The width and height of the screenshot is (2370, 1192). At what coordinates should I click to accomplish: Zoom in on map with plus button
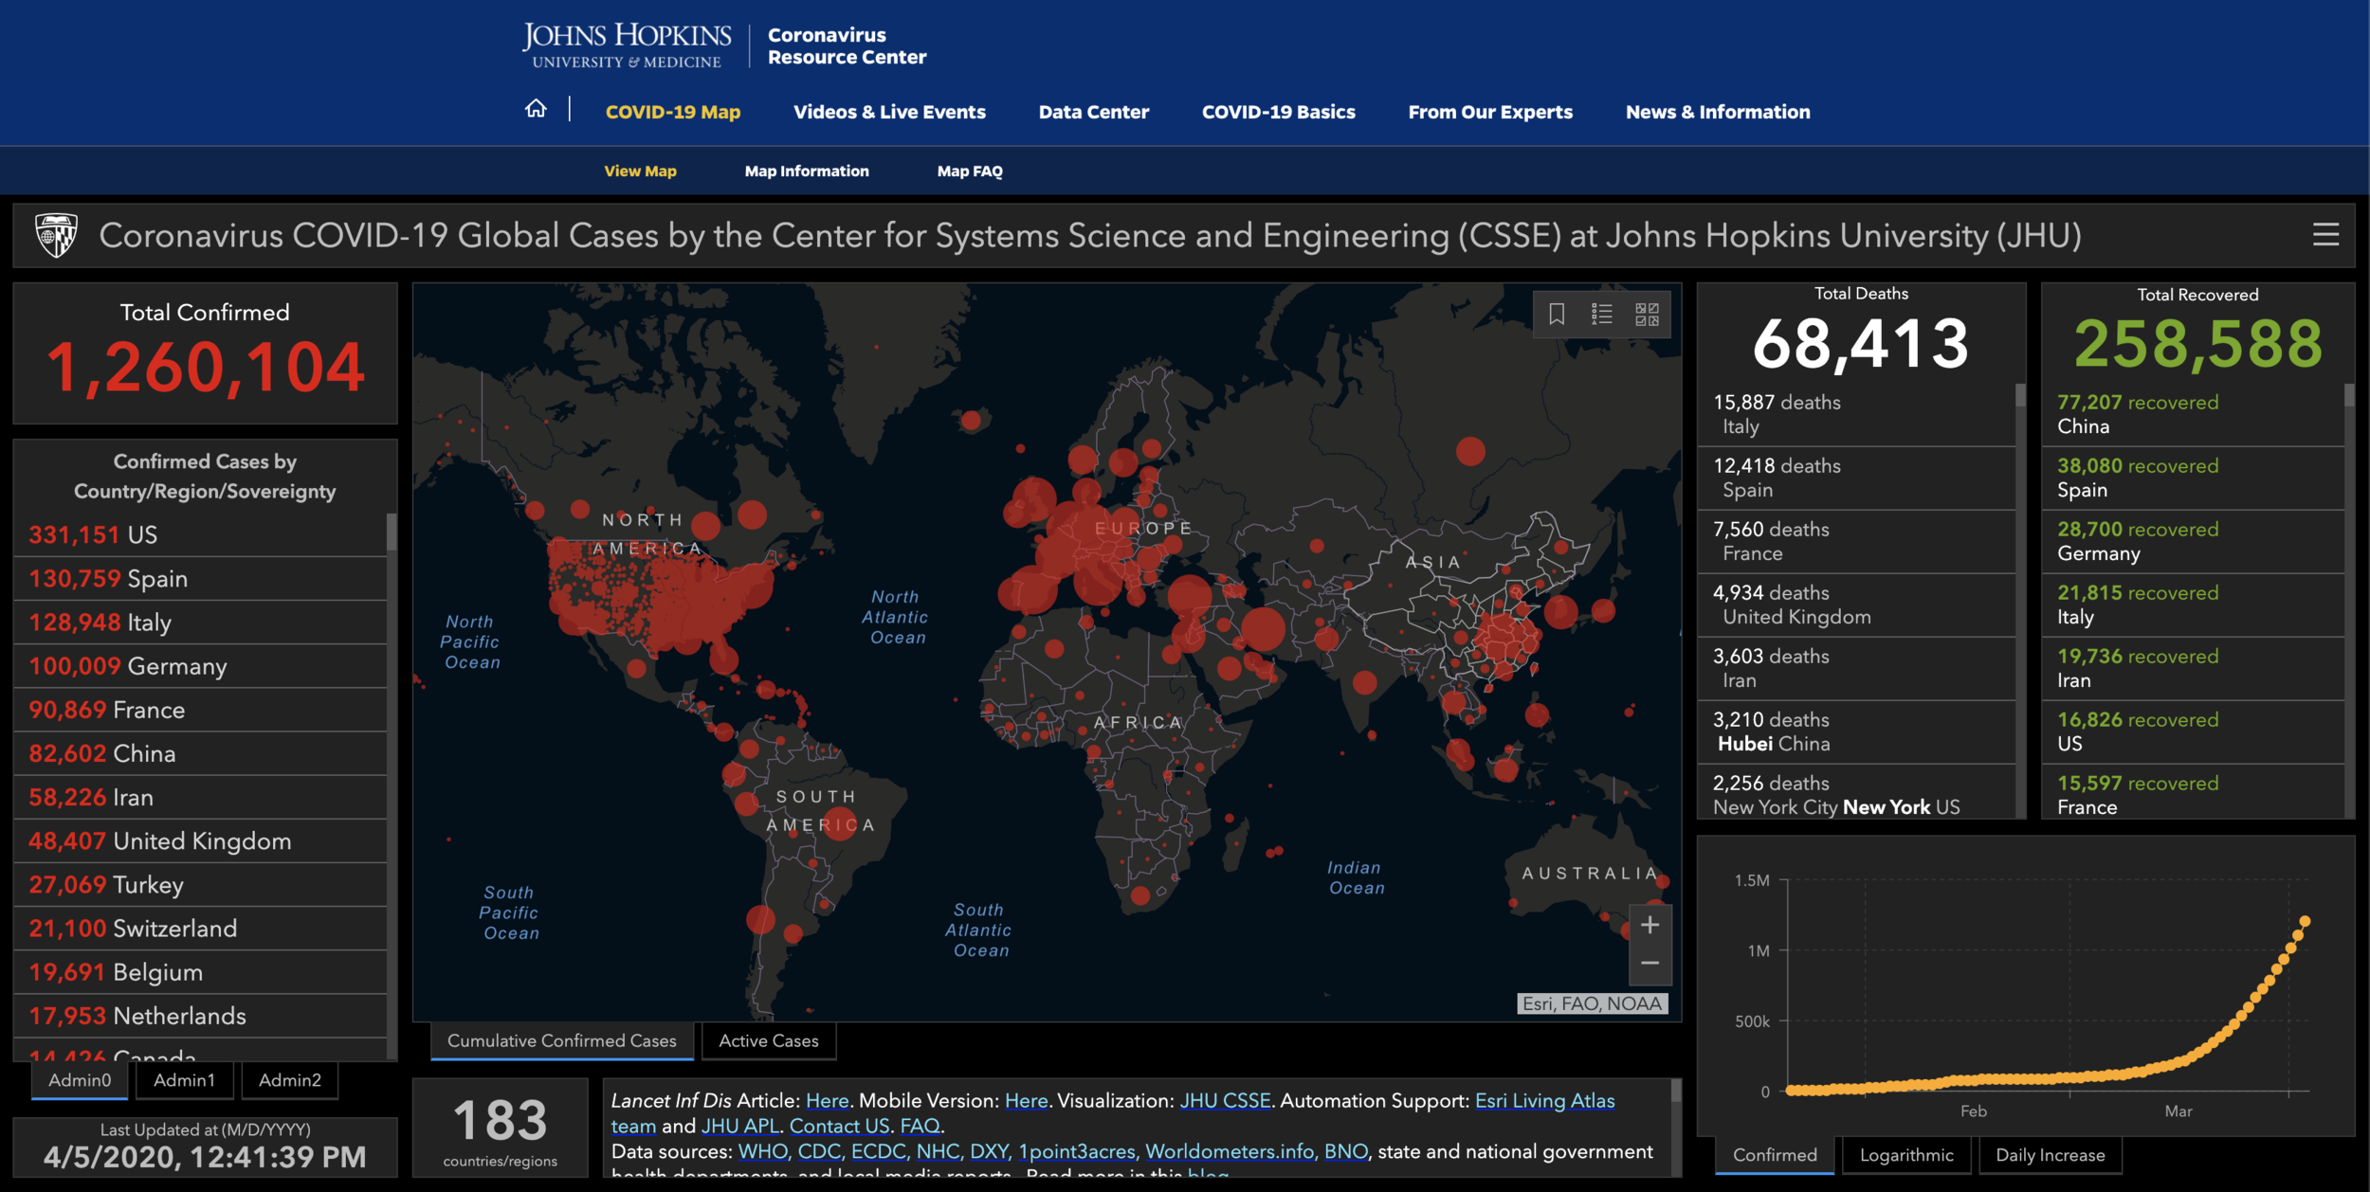click(x=1650, y=925)
